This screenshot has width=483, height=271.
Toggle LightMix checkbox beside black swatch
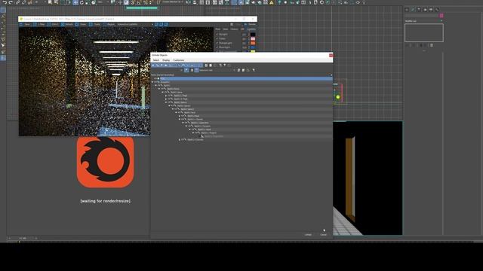[217, 35]
